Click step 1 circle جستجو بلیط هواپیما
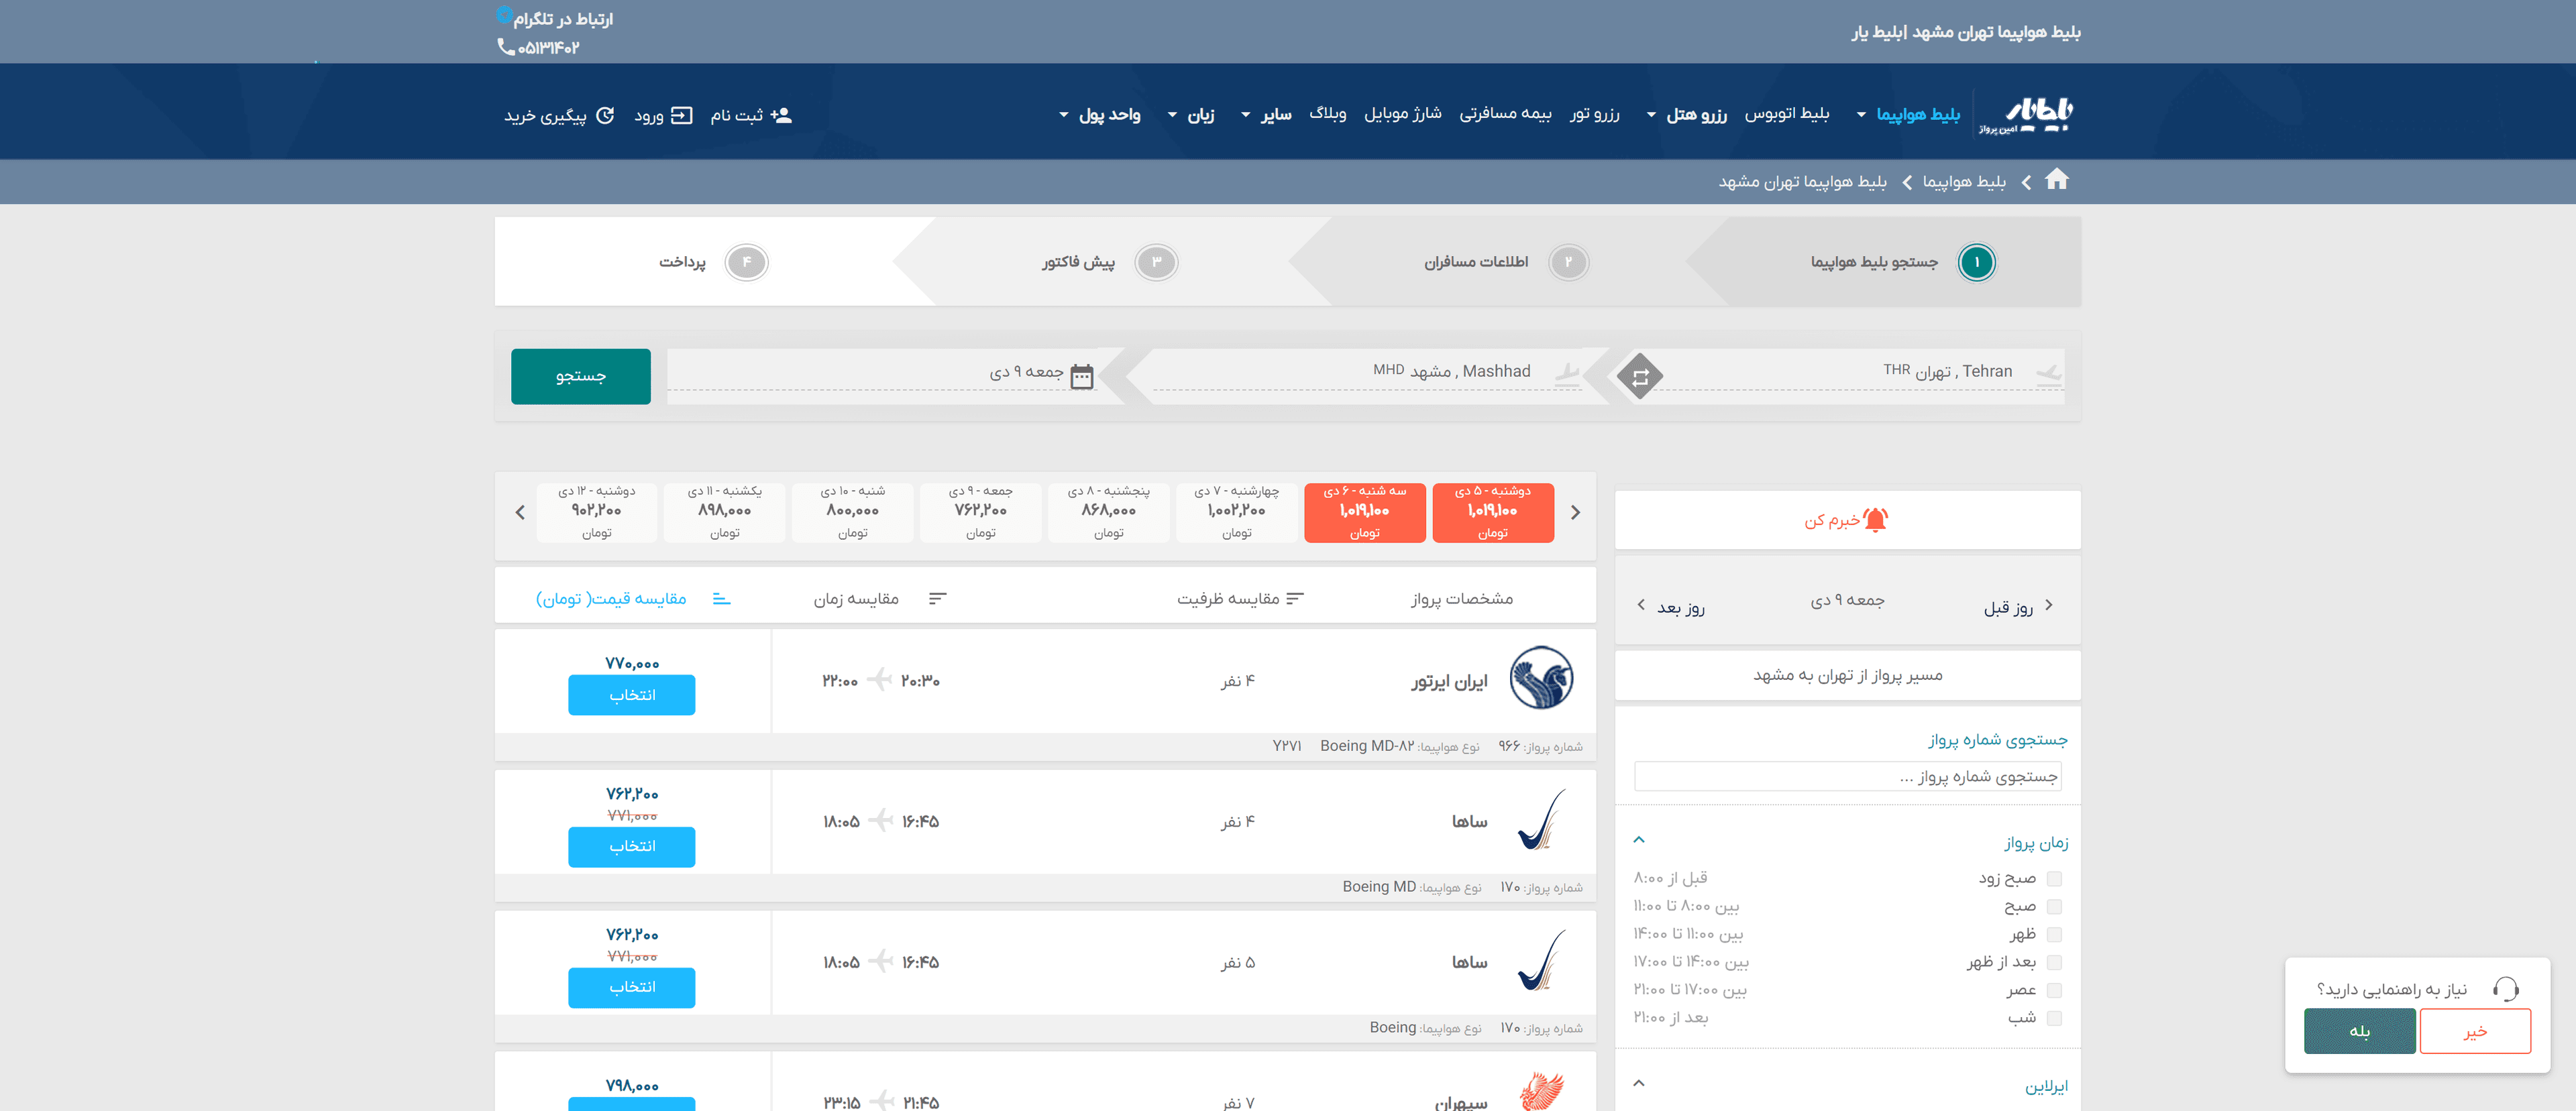This screenshot has height=1111, width=2576. click(x=1976, y=261)
